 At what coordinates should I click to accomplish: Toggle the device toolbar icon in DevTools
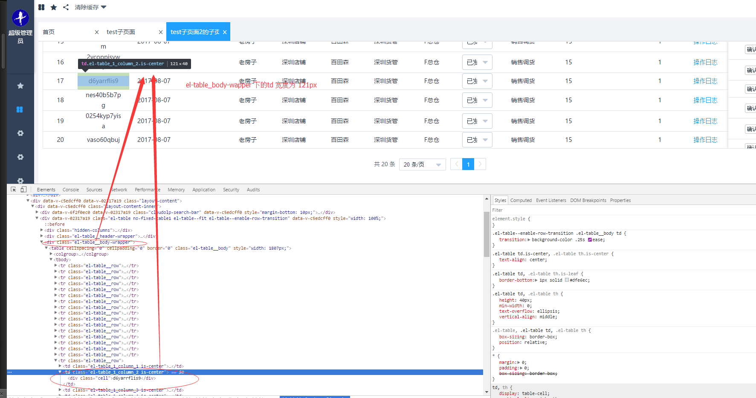(x=24, y=189)
